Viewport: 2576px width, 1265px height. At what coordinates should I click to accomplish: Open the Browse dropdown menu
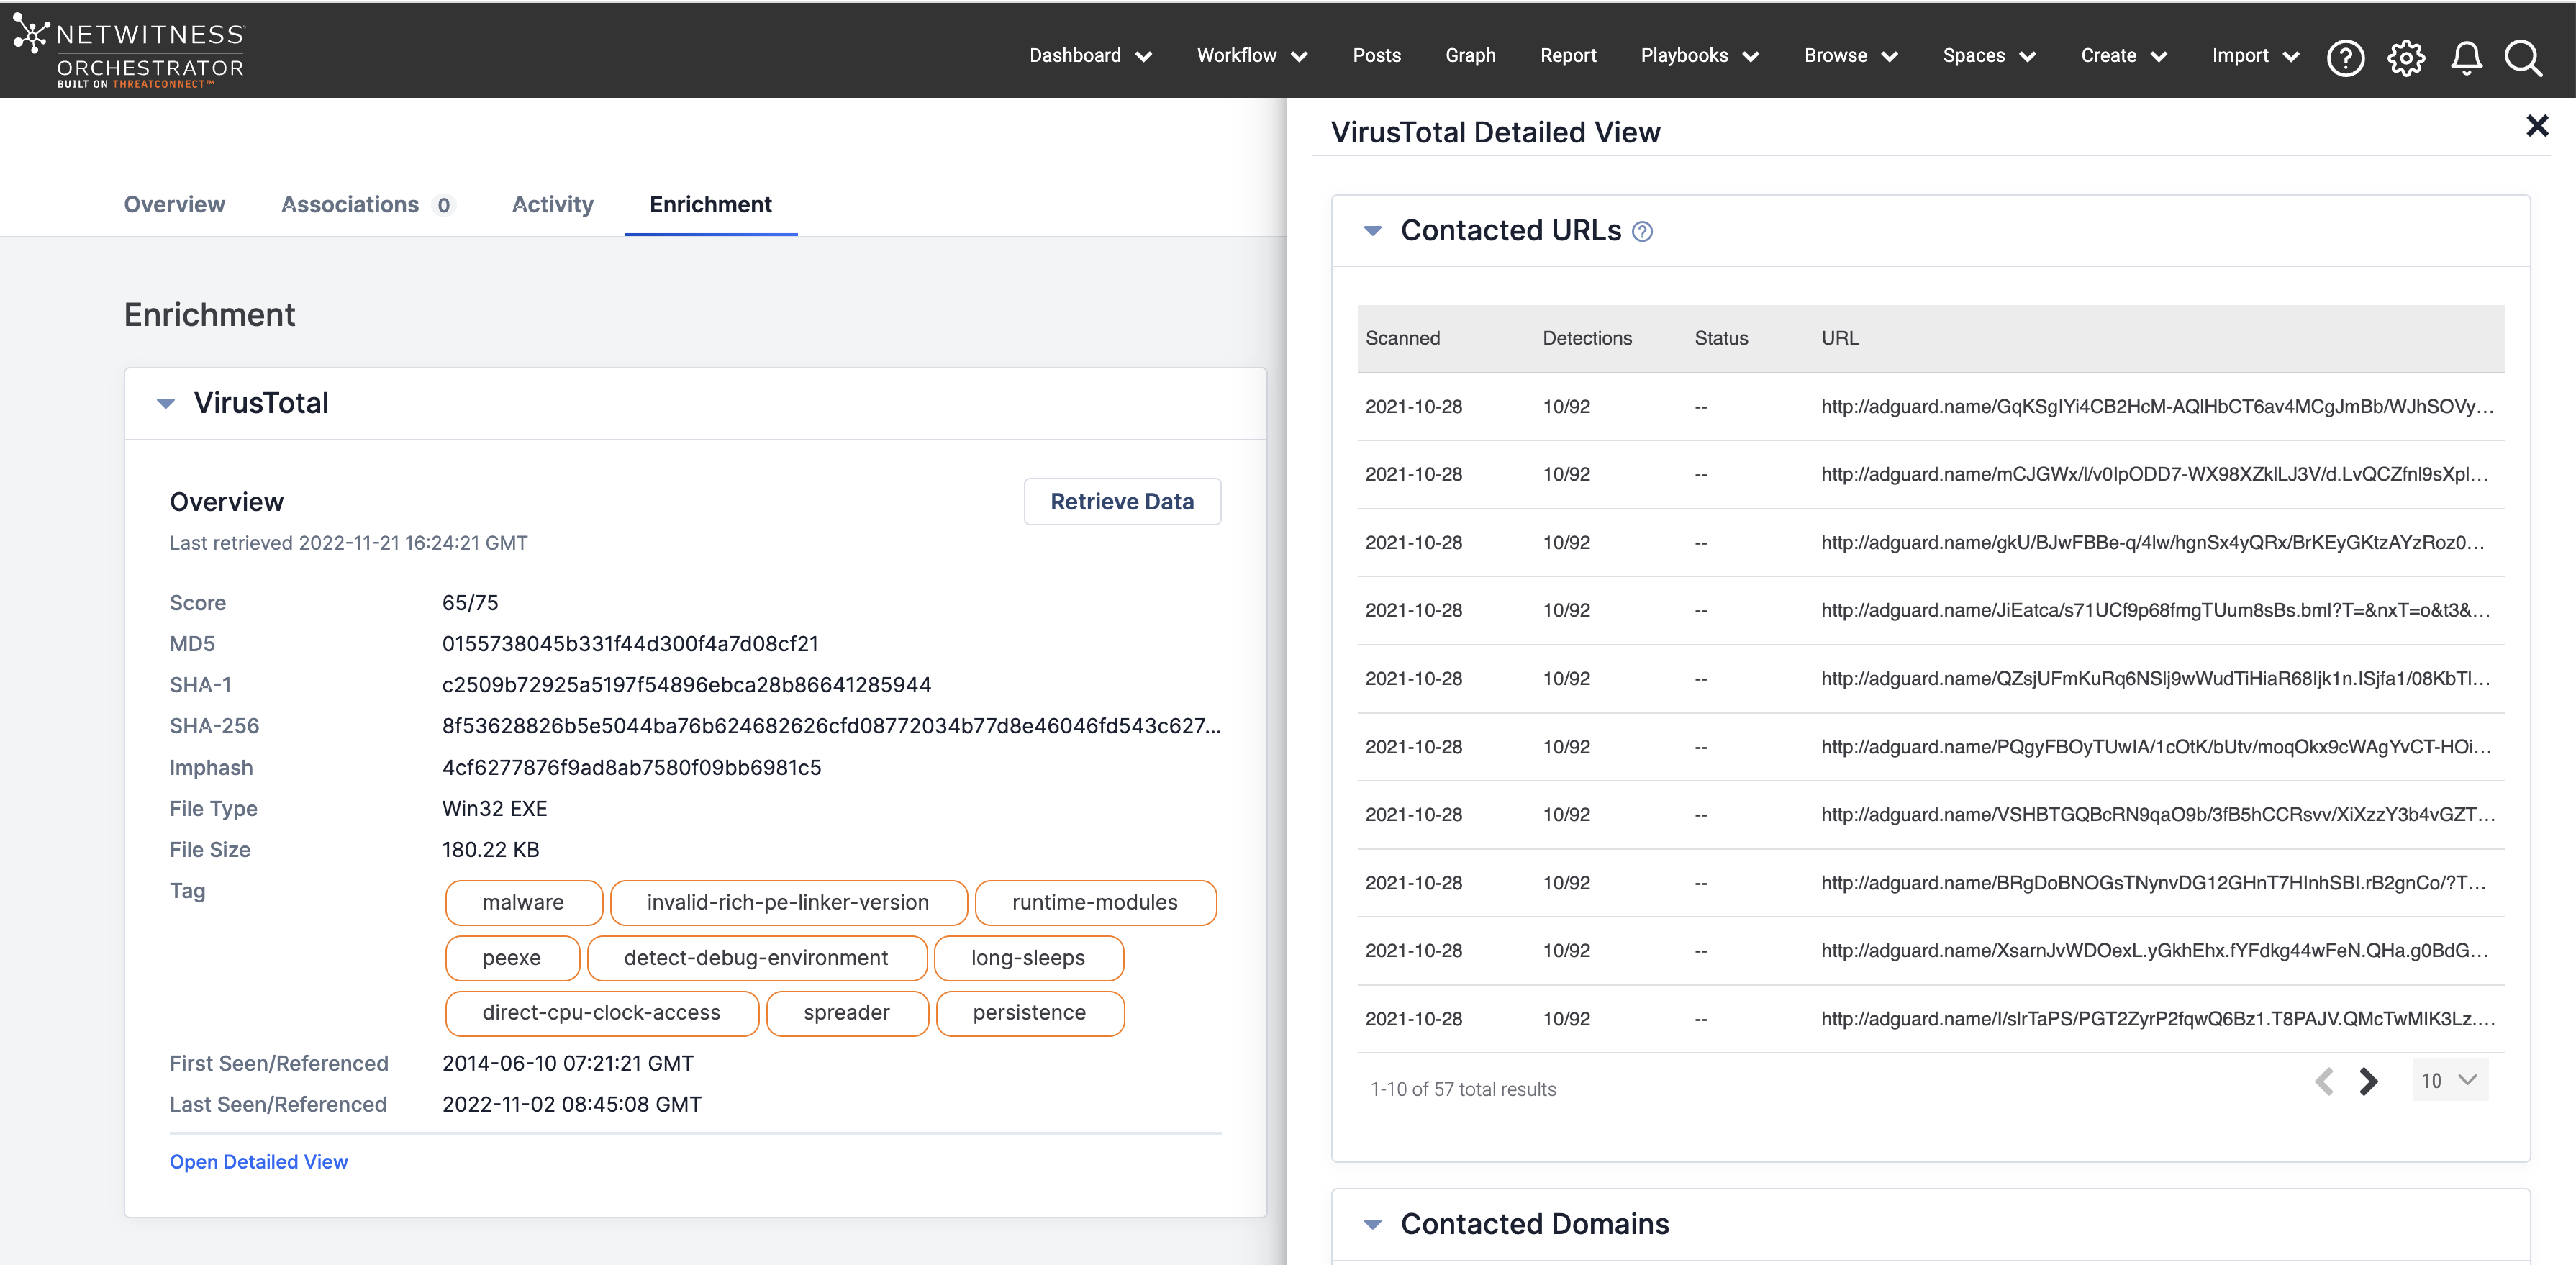click(x=1850, y=56)
